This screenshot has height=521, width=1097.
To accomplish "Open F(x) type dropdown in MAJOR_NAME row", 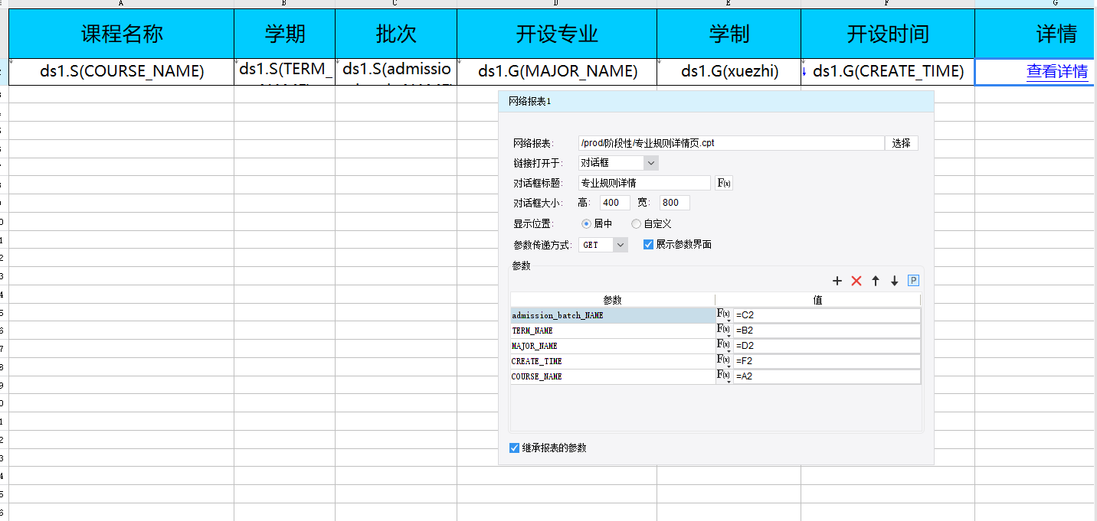I will tap(723, 346).
